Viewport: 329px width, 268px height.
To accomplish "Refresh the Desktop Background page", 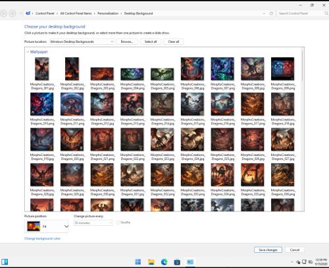I will pos(271,13).
